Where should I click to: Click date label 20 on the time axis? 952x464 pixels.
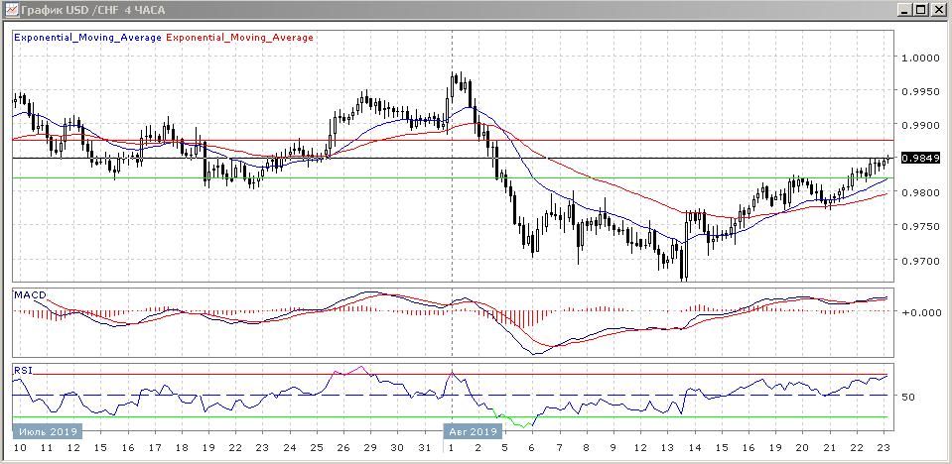coord(801,448)
